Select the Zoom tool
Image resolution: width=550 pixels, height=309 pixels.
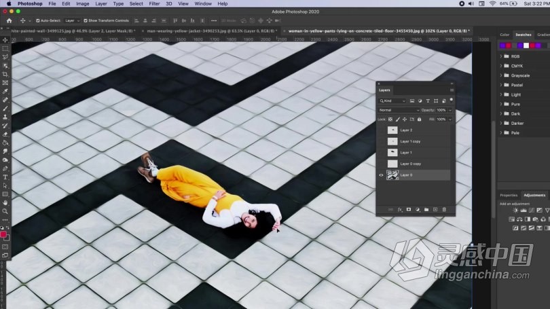5,211
